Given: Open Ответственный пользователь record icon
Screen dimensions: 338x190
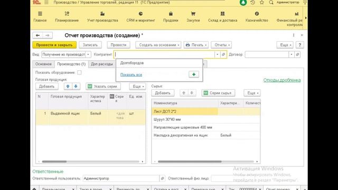Looking at the screenshot, I should (x=162, y=178).
